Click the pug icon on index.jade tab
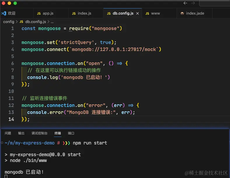Viewport: 230px width, 178px height. (x=182, y=13)
